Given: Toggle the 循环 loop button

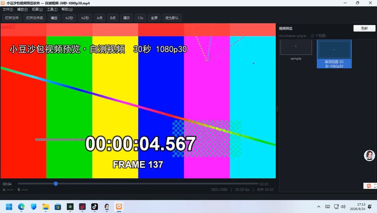Looking at the screenshot, I should pyautogui.click(x=127, y=18).
